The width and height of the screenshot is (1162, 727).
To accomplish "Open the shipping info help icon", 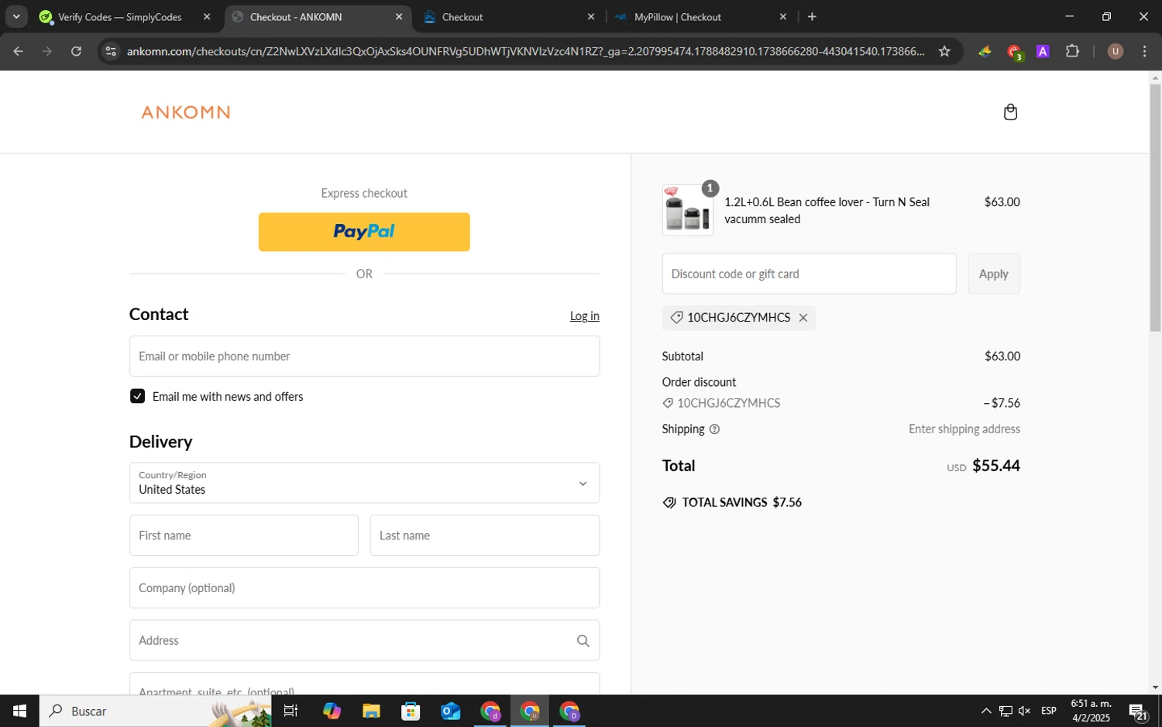I will point(714,429).
